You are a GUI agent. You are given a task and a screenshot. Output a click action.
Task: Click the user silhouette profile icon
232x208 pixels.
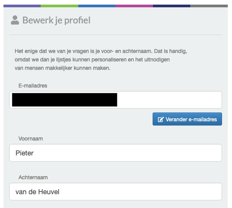pyautogui.click(x=15, y=20)
